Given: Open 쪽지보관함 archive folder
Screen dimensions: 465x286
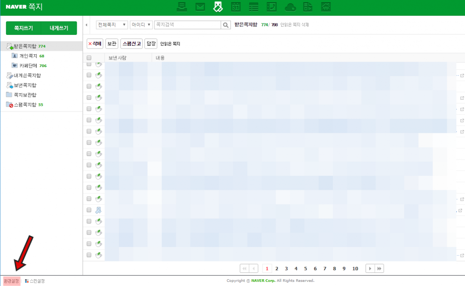Looking at the screenshot, I should pyautogui.click(x=25, y=95).
